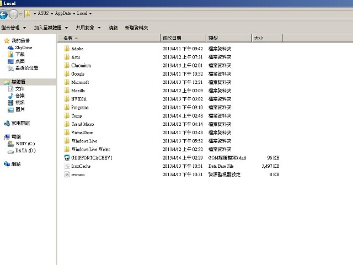Viewport: 353px width, 265px height.
Task: Open SkyDrive cloud icon in the sidebar
Action: click(10, 48)
